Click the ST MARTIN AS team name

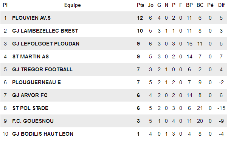pyautogui.click(x=31, y=56)
